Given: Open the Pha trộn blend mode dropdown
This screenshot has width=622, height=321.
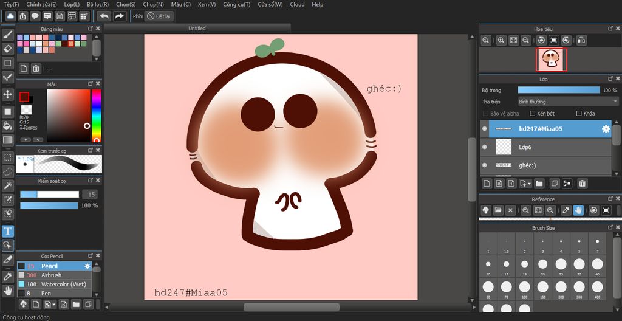Looking at the screenshot, I should pyautogui.click(x=568, y=102).
